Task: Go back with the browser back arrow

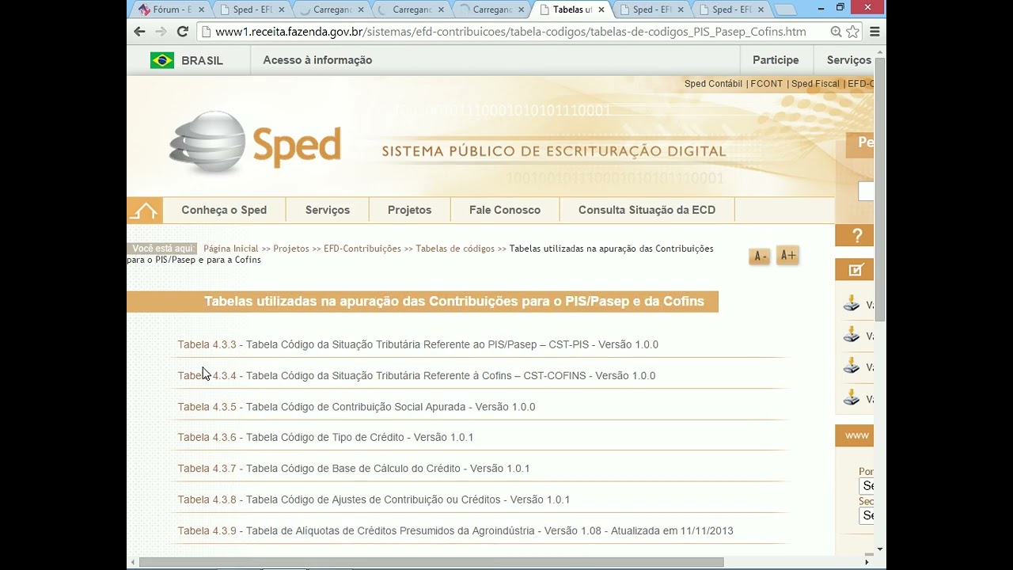Action: point(139,32)
